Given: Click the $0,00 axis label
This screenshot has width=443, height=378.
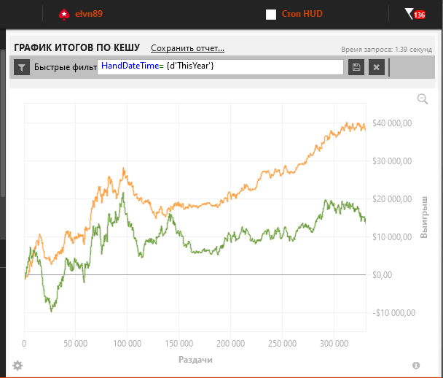Looking at the screenshot, I should pyautogui.click(x=383, y=274).
